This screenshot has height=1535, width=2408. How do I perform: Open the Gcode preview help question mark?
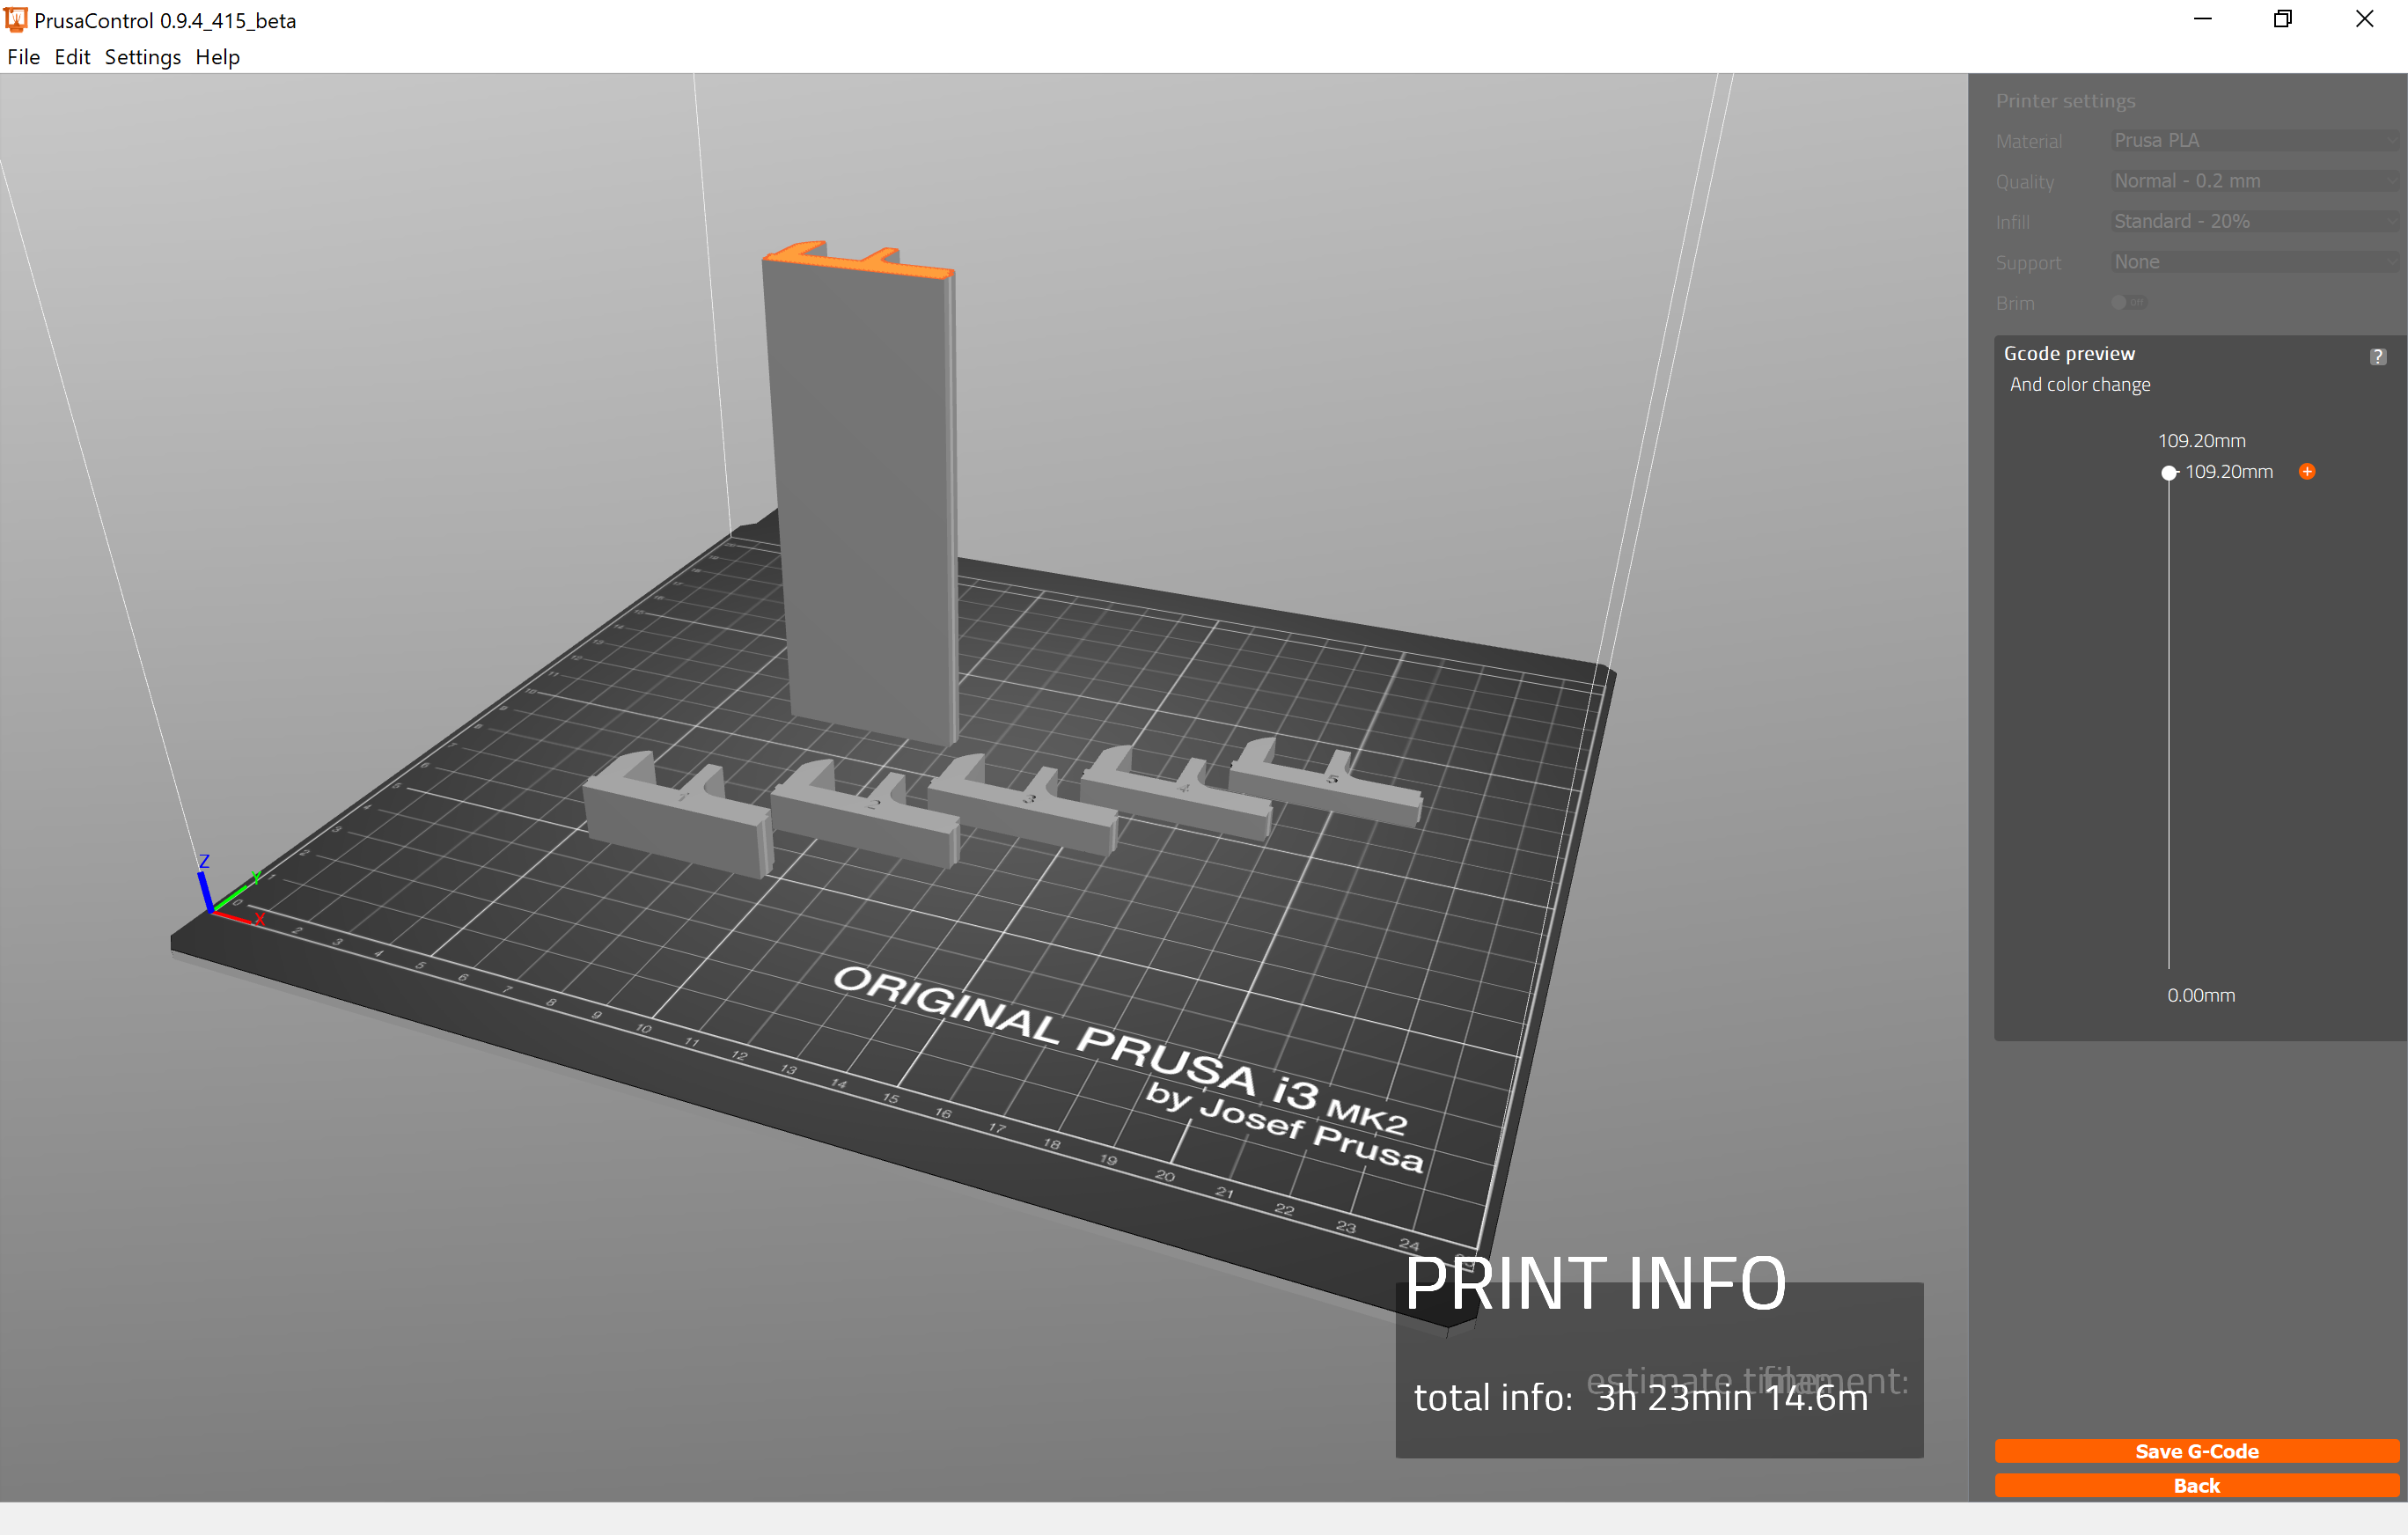2377,357
